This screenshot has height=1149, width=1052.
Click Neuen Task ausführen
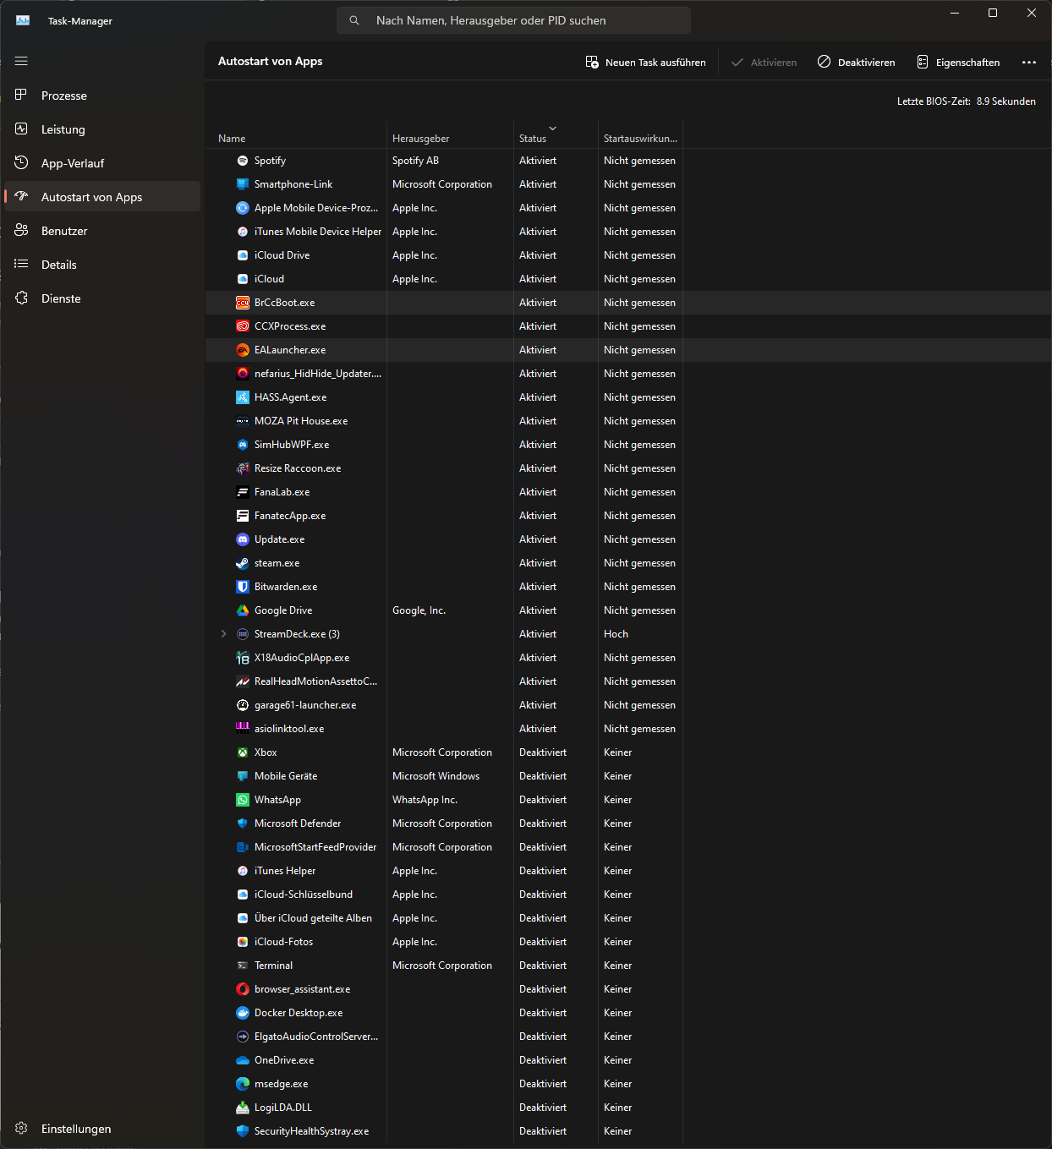click(x=645, y=63)
